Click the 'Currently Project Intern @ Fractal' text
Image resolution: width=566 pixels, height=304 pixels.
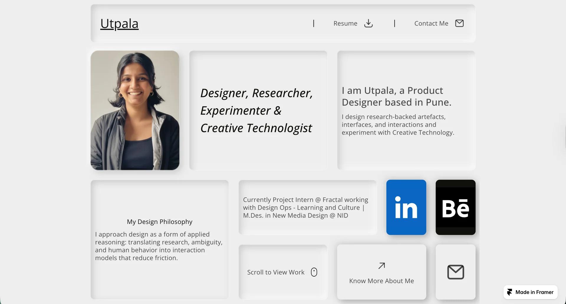click(306, 208)
